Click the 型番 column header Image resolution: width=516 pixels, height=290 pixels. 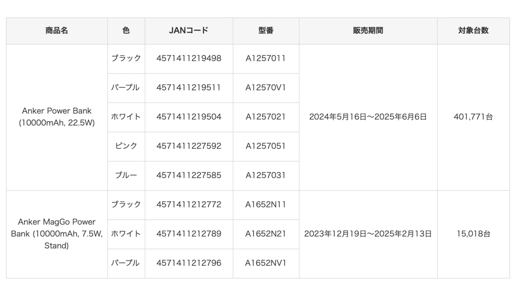(266, 31)
